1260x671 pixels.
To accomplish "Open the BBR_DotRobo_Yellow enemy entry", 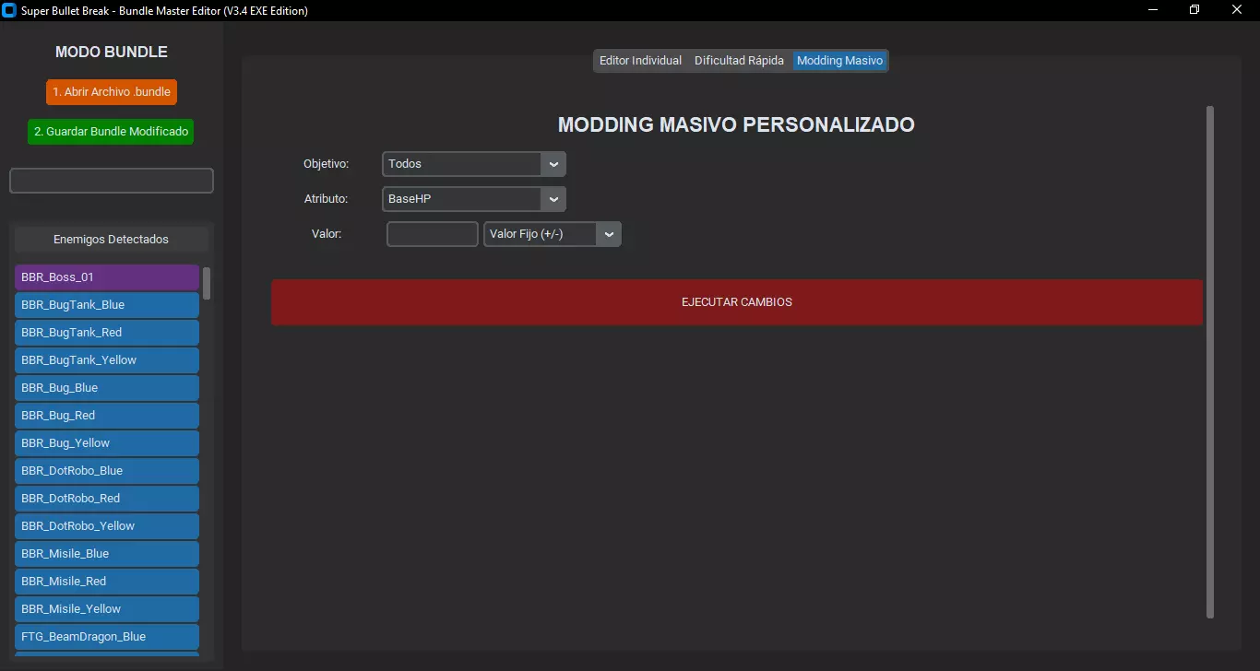I will point(107,526).
